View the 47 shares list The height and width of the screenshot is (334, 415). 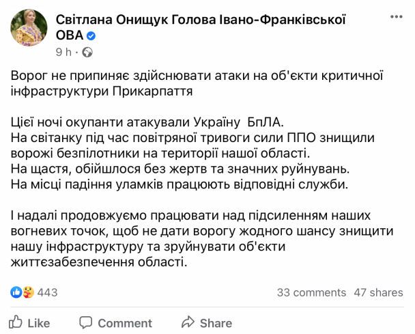click(378, 292)
